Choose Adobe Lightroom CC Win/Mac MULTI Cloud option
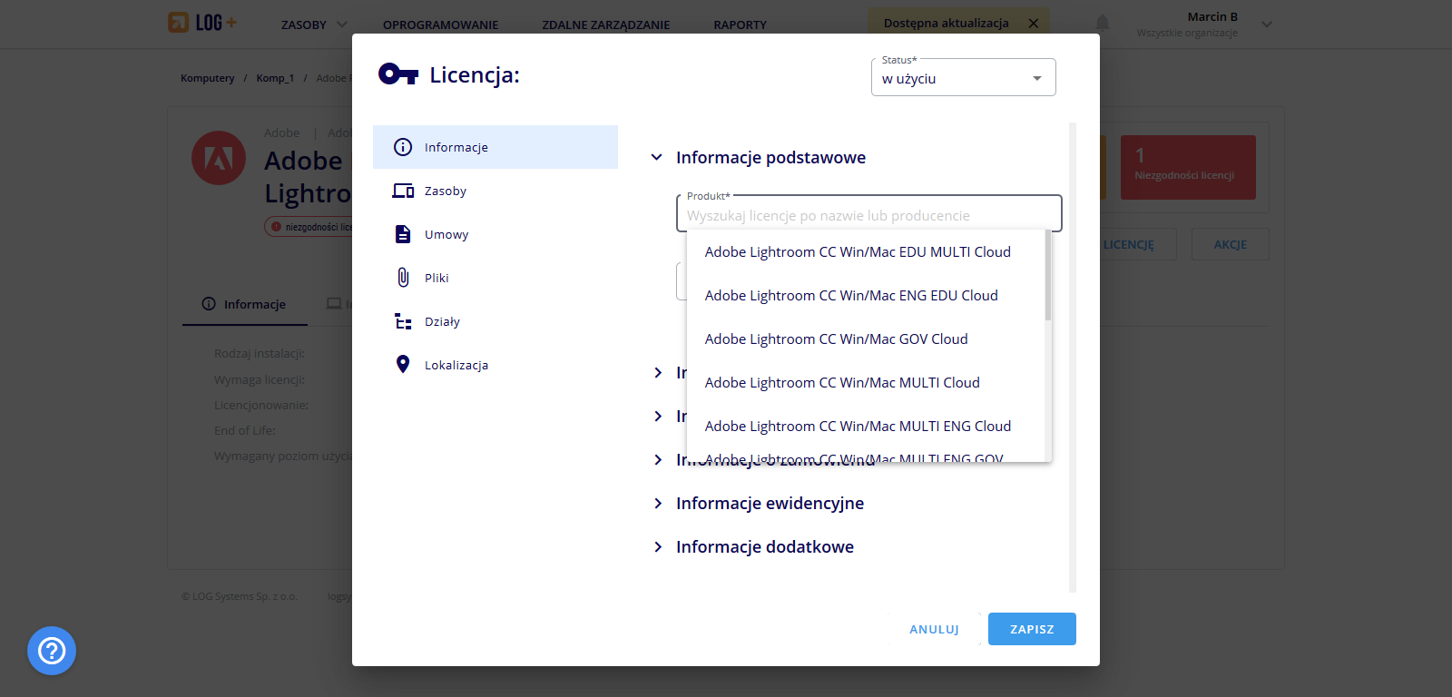1452x697 pixels. pyautogui.click(x=842, y=383)
